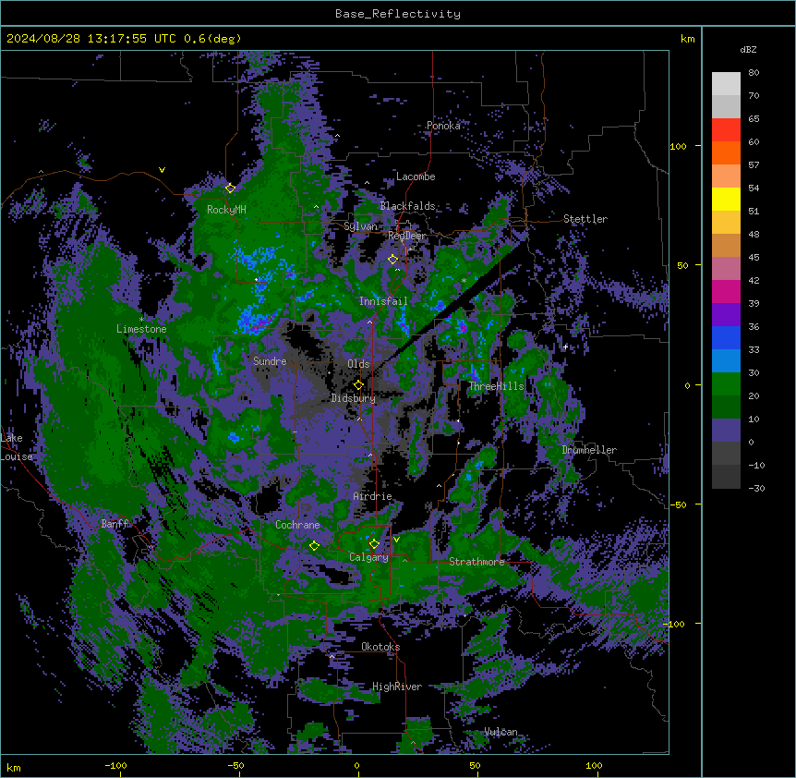Click the Okotoks label
The height and width of the screenshot is (778, 796).
(x=380, y=647)
